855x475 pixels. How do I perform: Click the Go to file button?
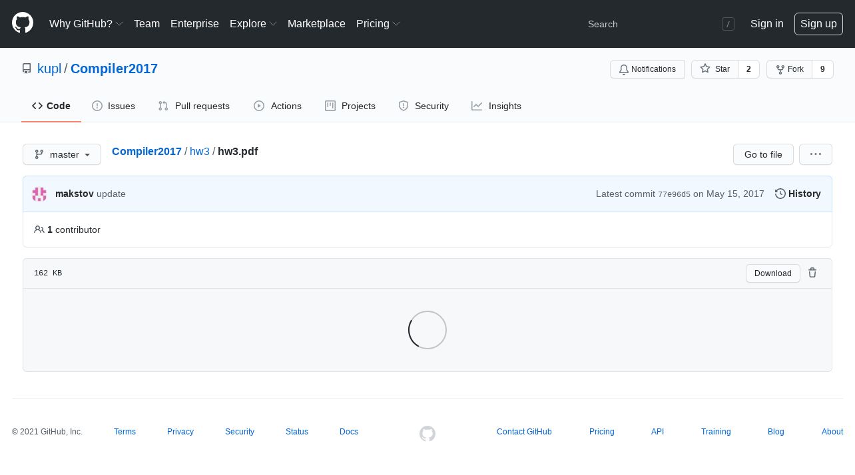click(763, 154)
